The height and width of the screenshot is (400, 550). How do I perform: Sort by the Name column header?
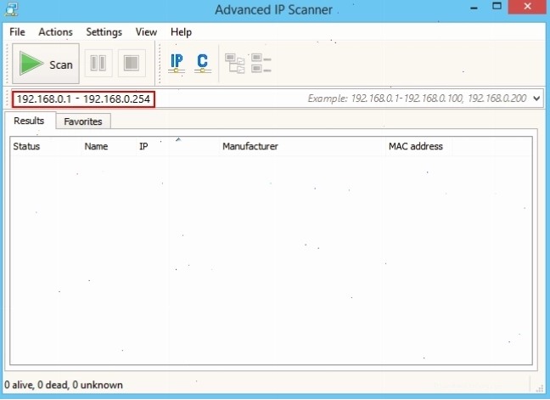tap(109, 146)
